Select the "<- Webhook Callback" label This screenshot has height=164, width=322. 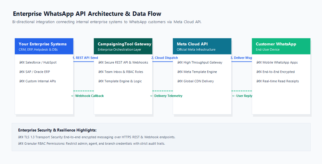point(88,96)
